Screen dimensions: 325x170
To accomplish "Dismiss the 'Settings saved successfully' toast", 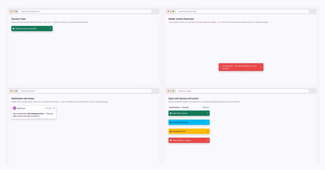I will coord(50,29).
